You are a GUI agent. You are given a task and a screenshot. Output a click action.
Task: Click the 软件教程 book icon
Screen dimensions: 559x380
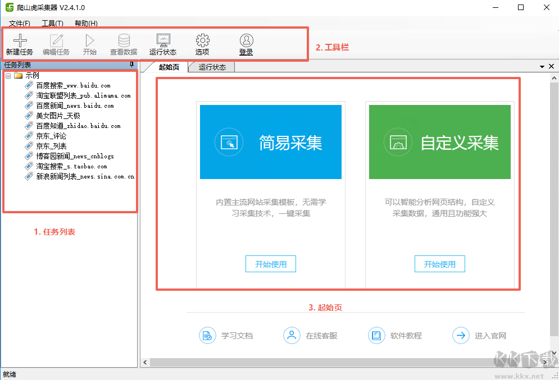pos(376,336)
